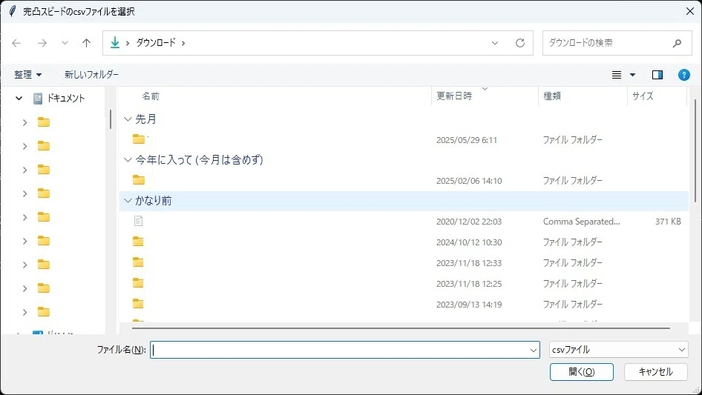Select ドキュメント in the navigation pane
The height and width of the screenshot is (395, 702).
tap(66, 98)
